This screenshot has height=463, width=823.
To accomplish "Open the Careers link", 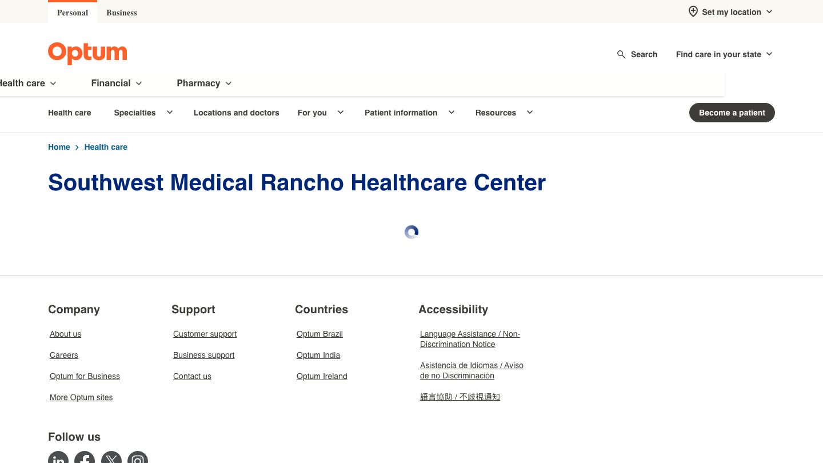I will pyautogui.click(x=63, y=355).
